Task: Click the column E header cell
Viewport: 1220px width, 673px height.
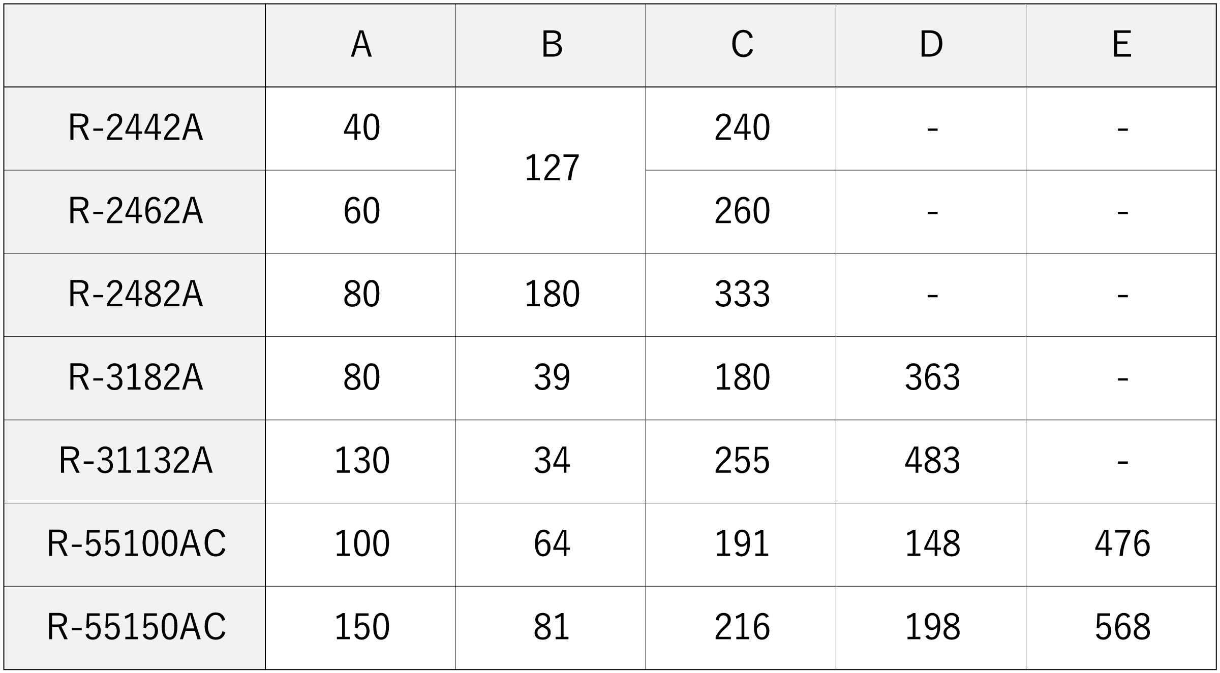Action: 1121,45
